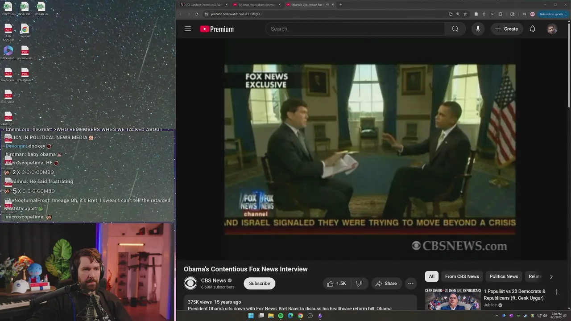This screenshot has width=571, height=321.
Task: Submit search with the magnifier button
Action: coord(455,29)
